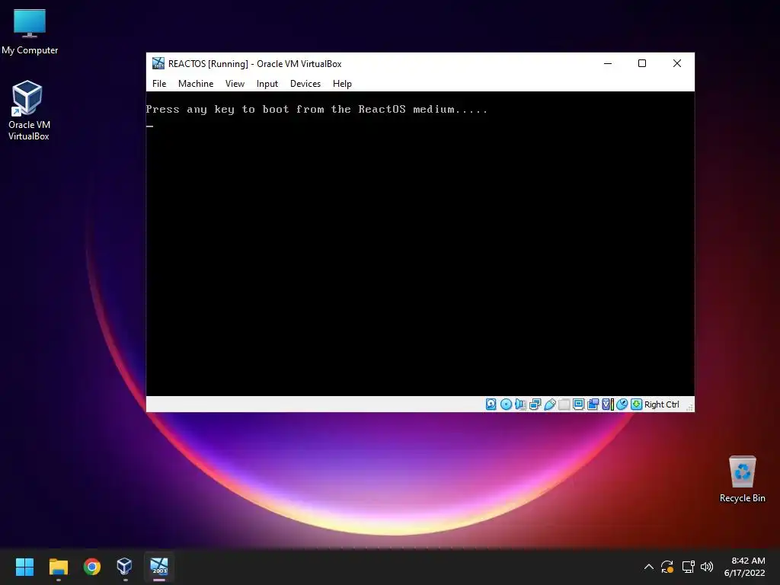Open the Machine menu
780x585 pixels.
pyautogui.click(x=196, y=84)
